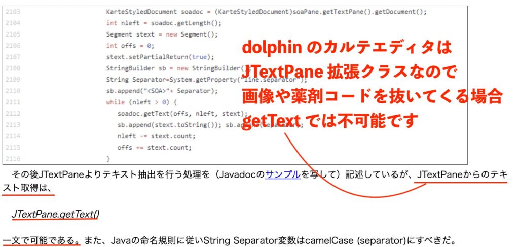519x247 pixels.
Task: Select code line number 2104
Action: pos(13,23)
